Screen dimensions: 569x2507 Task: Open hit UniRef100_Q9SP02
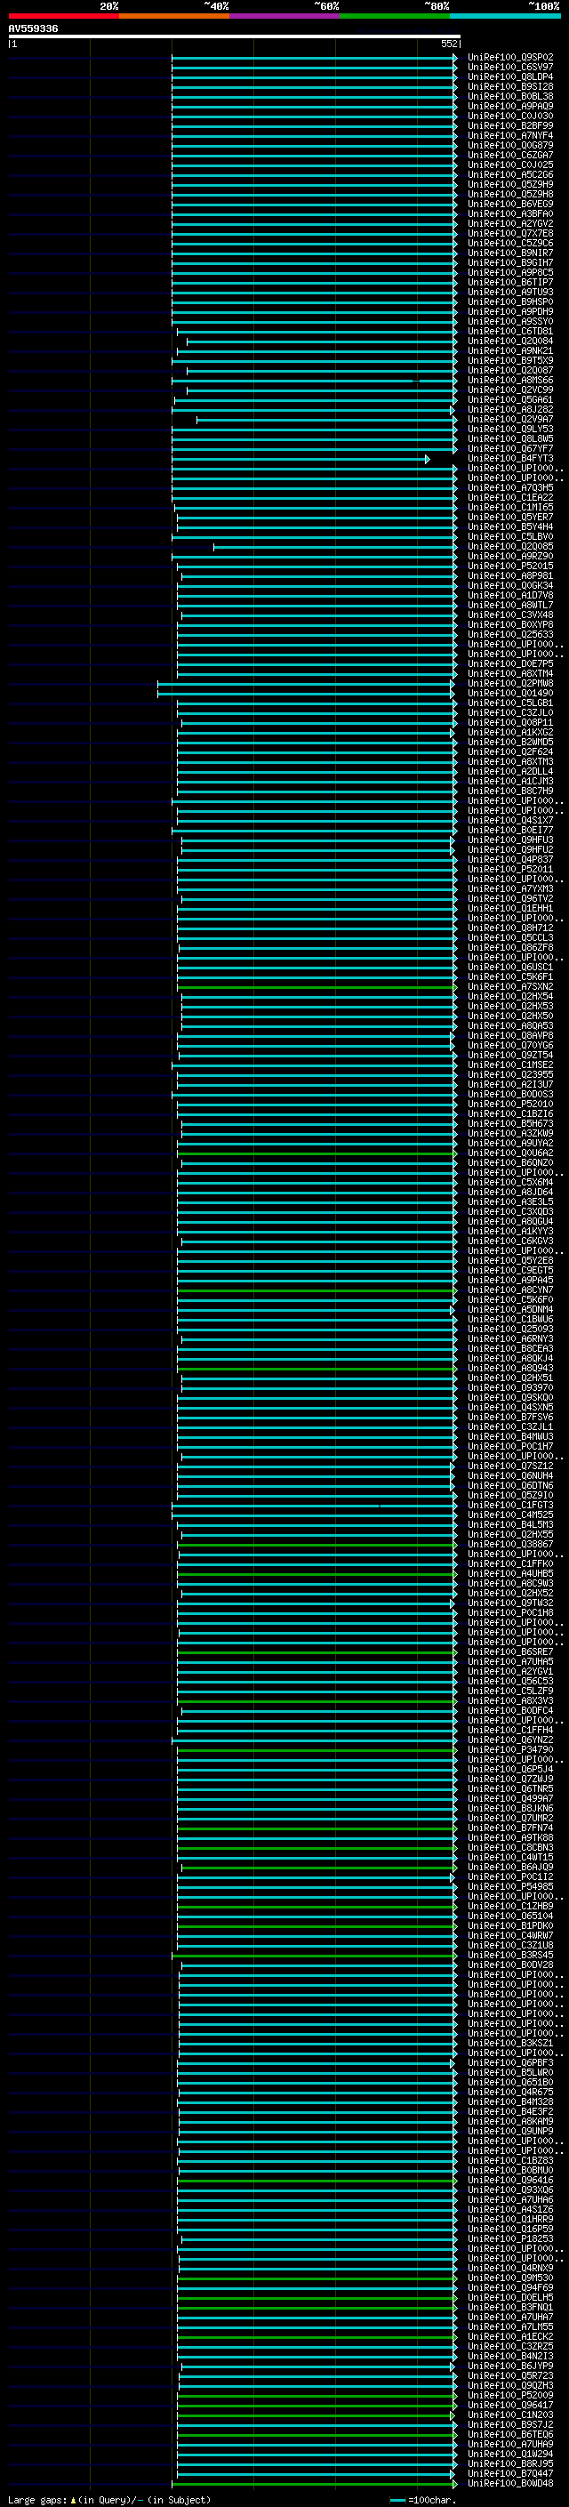pos(510,58)
